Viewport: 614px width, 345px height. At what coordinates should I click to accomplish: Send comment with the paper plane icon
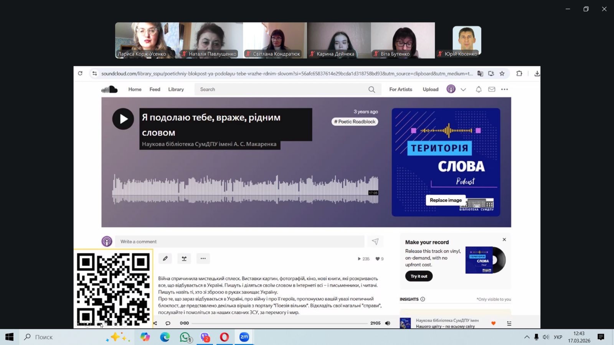tap(375, 242)
